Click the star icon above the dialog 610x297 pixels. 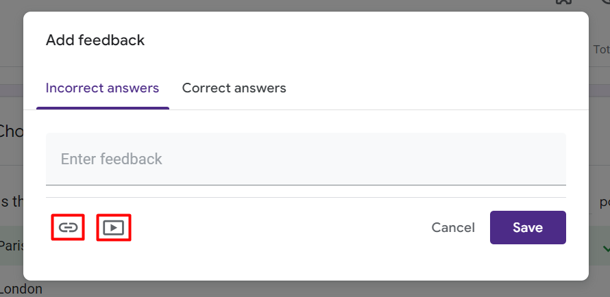pos(563,3)
